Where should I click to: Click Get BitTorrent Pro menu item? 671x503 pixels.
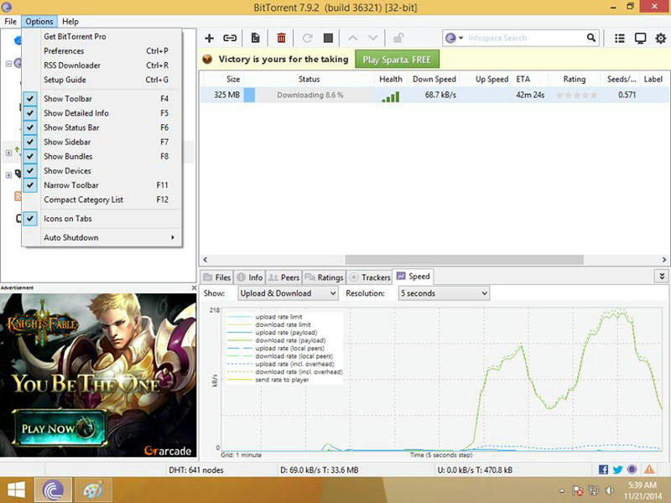pos(101,37)
